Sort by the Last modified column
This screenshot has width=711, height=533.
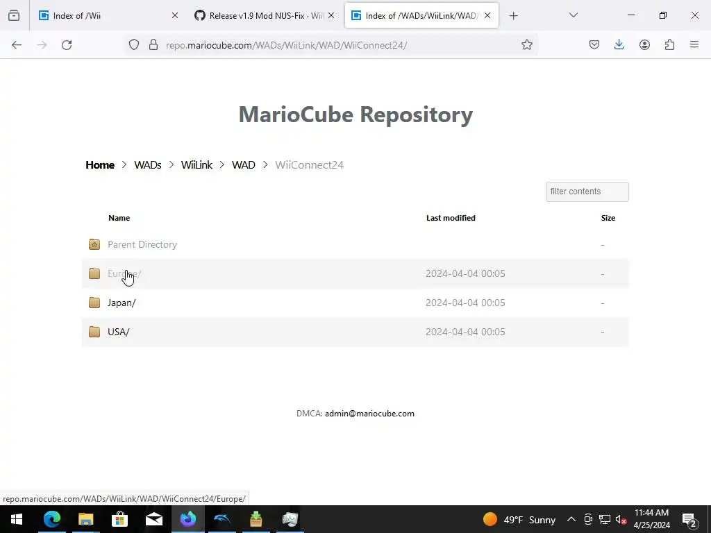click(x=451, y=218)
